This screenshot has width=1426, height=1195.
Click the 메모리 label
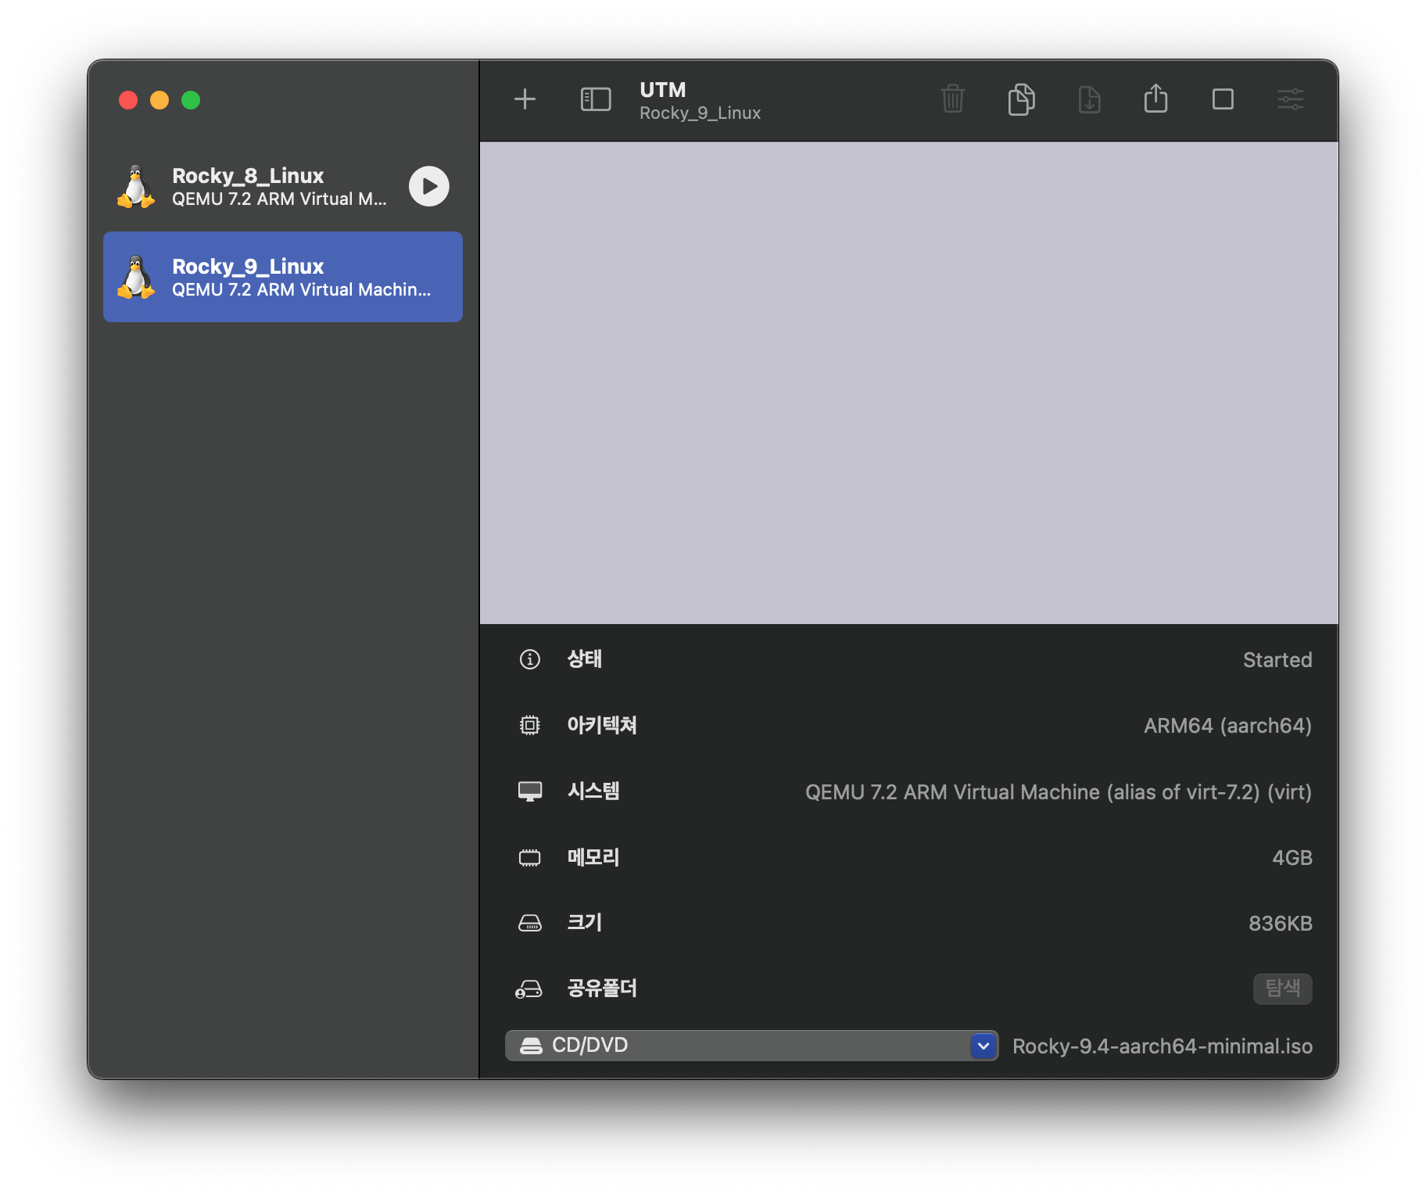click(593, 857)
